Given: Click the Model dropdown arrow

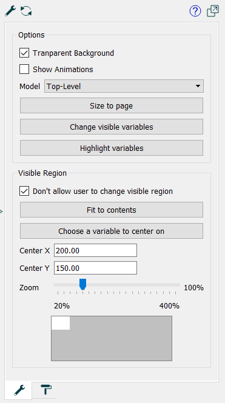Looking at the screenshot, I should (x=198, y=86).
